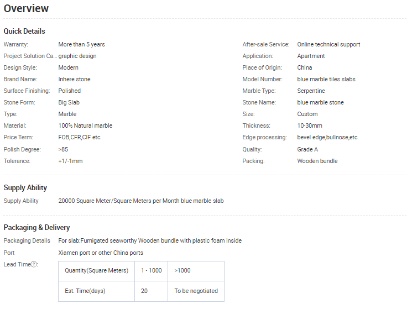Image resolution: width=407 pixels, height=309 pixels.
Task: Click the '20000 Square Meter' supply ability text
Action: tap(140, 201)
